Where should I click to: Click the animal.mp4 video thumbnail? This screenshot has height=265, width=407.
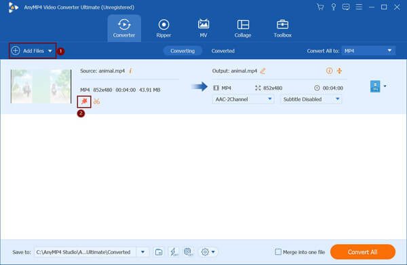(41, 86)
